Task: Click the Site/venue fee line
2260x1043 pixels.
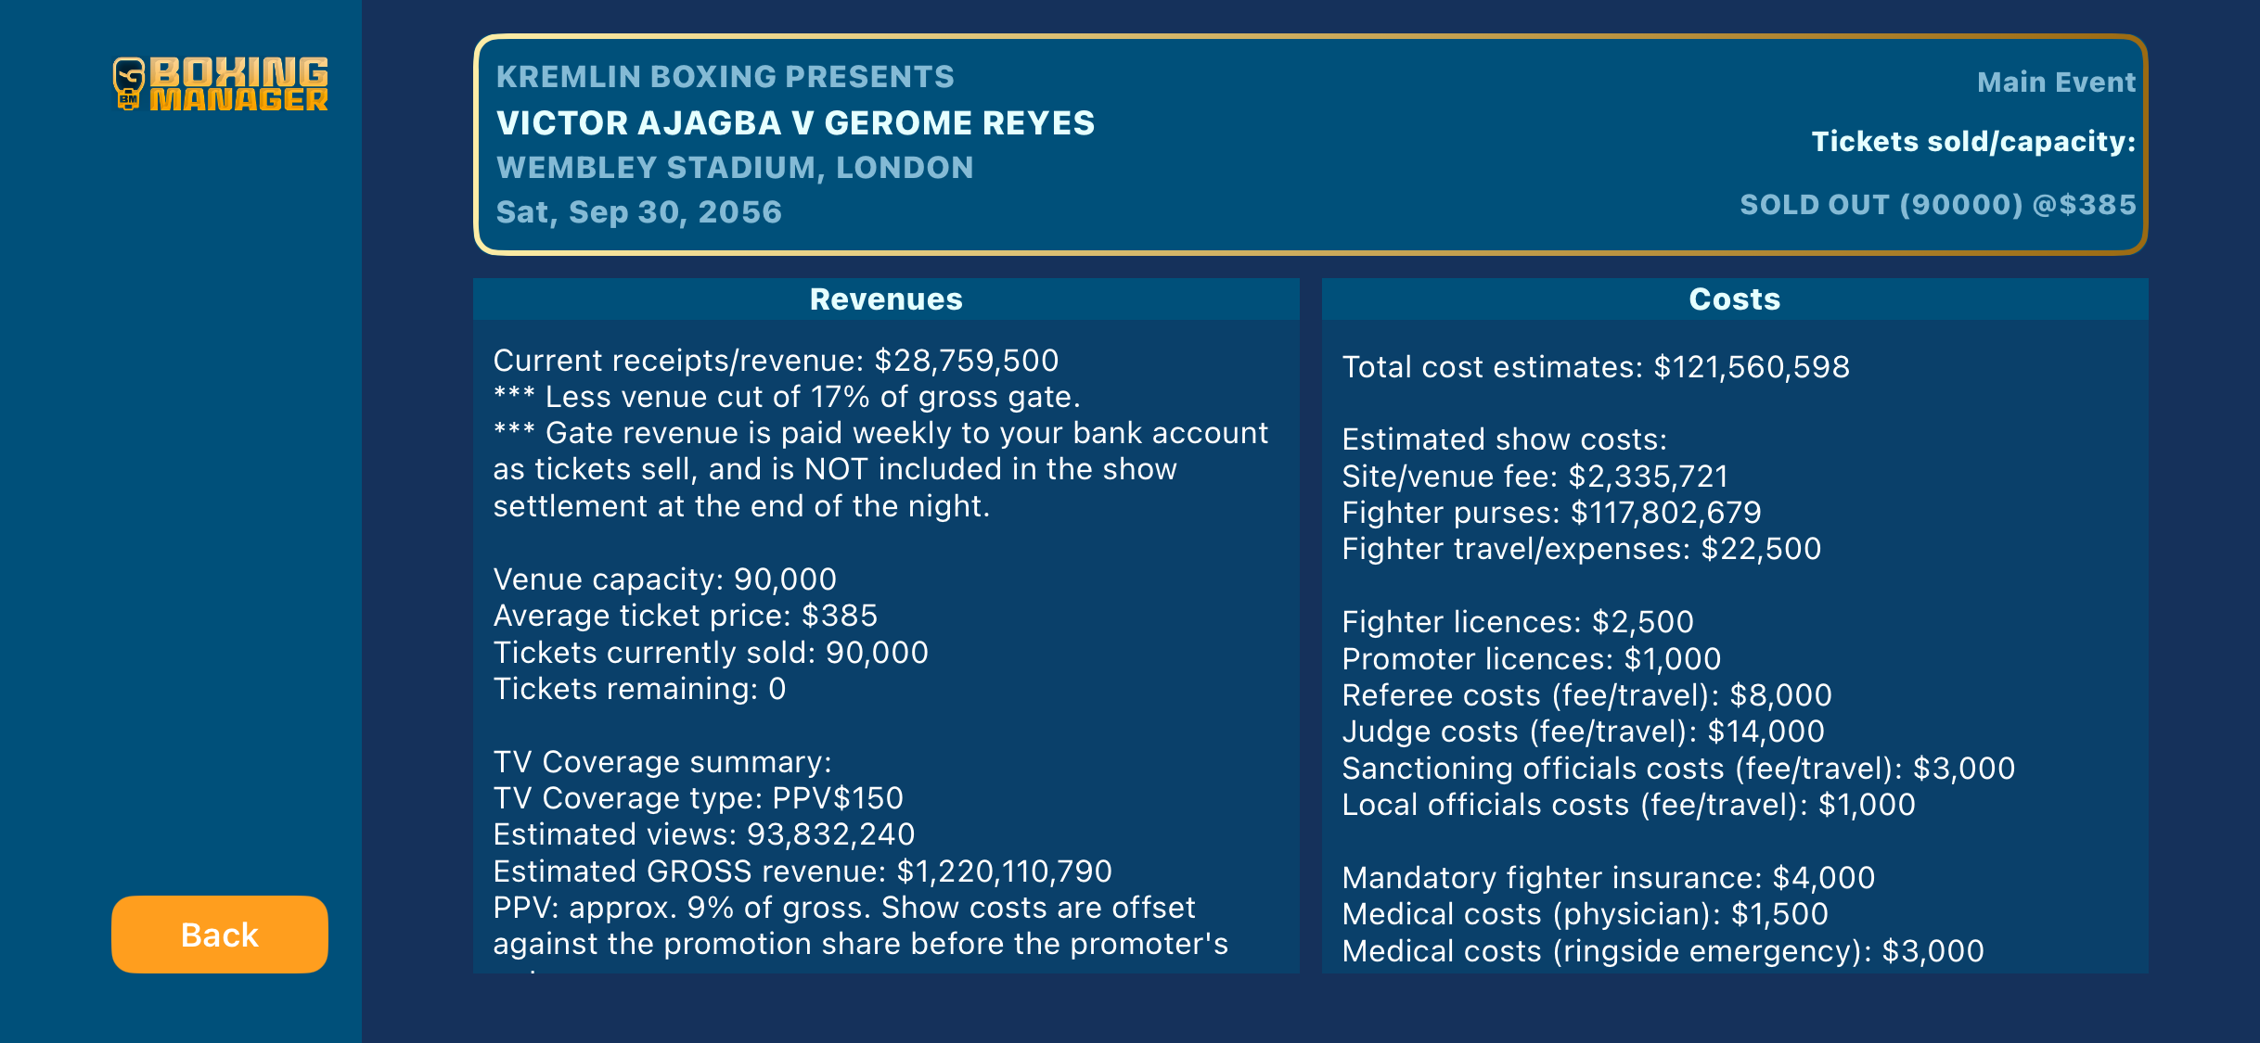Action: [x=1535, y=477]
